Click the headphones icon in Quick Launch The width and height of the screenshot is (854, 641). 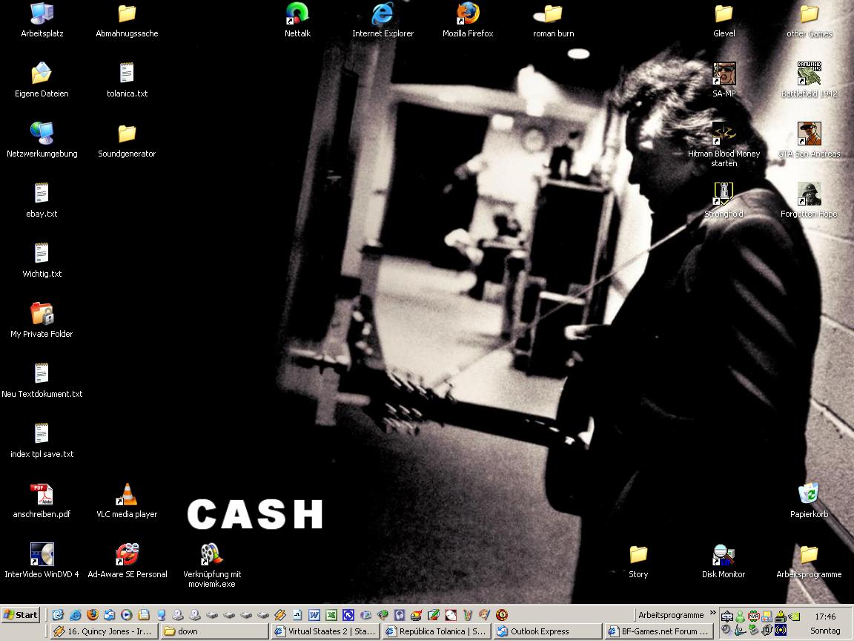(x=400, y=615)
